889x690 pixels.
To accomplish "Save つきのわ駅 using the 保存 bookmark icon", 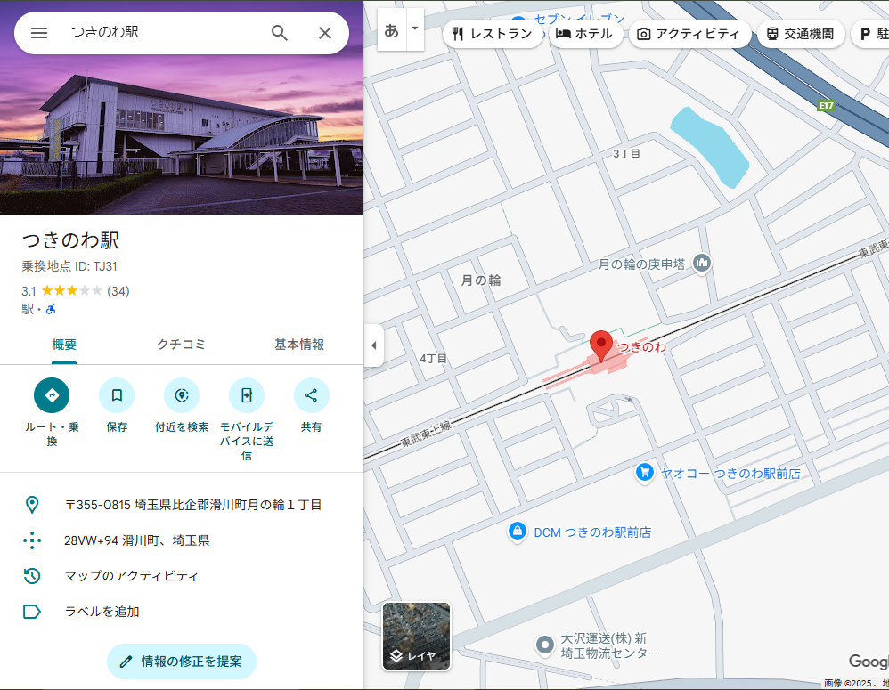I will [x=117, y=394].
